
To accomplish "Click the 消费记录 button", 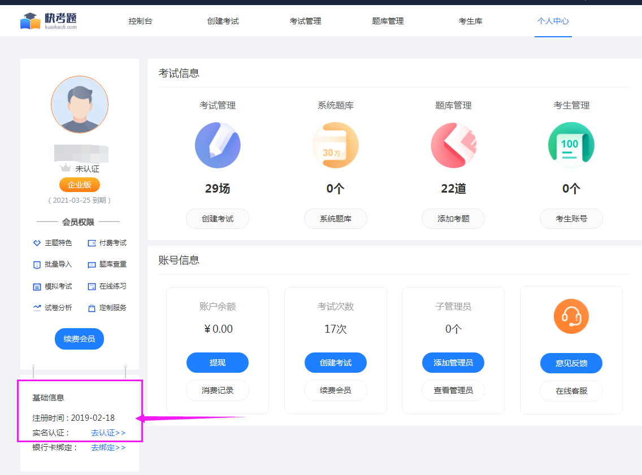I will point(218,390).
